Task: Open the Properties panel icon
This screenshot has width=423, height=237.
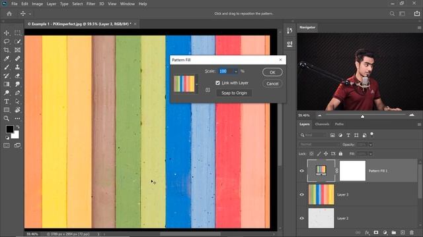Action: click(289, 44)
